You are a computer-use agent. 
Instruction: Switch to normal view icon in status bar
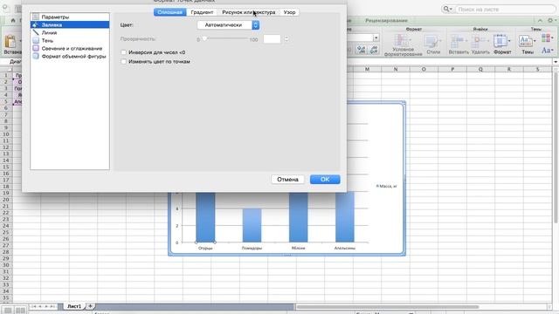[x=8, y=311]
